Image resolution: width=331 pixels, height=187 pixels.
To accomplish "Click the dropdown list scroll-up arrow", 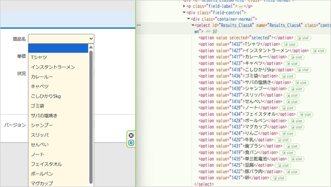I will 91,47.
